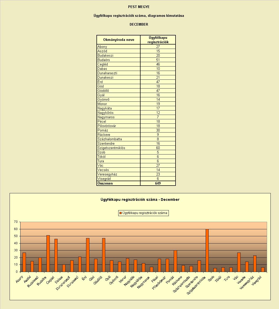Click the value 20 in the Budakeszi row
Screen dimensions: 279x309
tap(158, 56)
